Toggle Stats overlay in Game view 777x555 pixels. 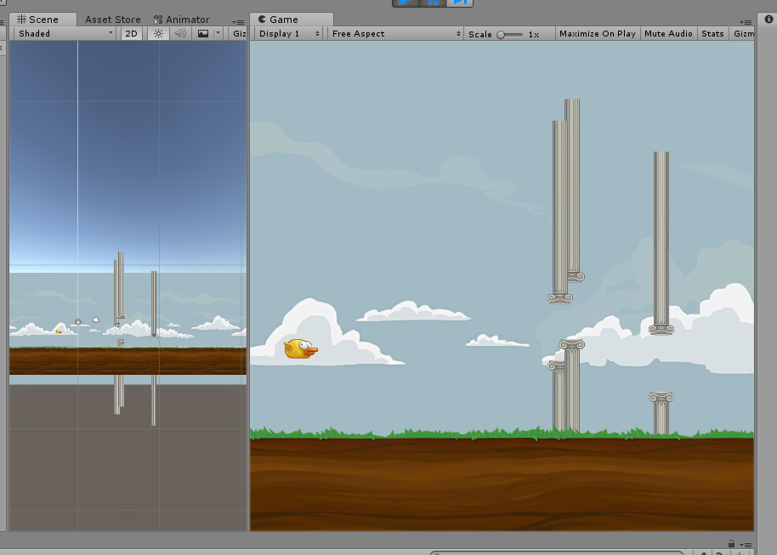point(712,34)
